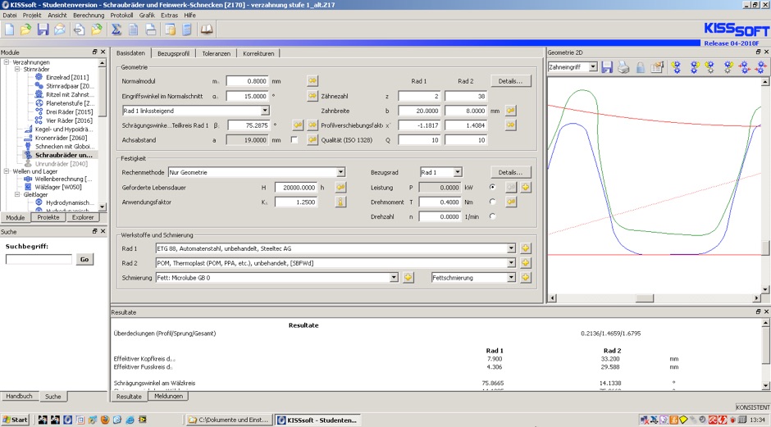Click the Festigkeit Details button

coord(510,172)
